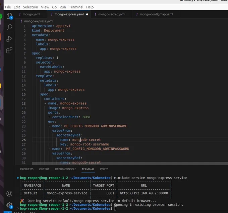228x213 pixels.
Task: Open the Run menu
Action: click(x=63, y=7)
